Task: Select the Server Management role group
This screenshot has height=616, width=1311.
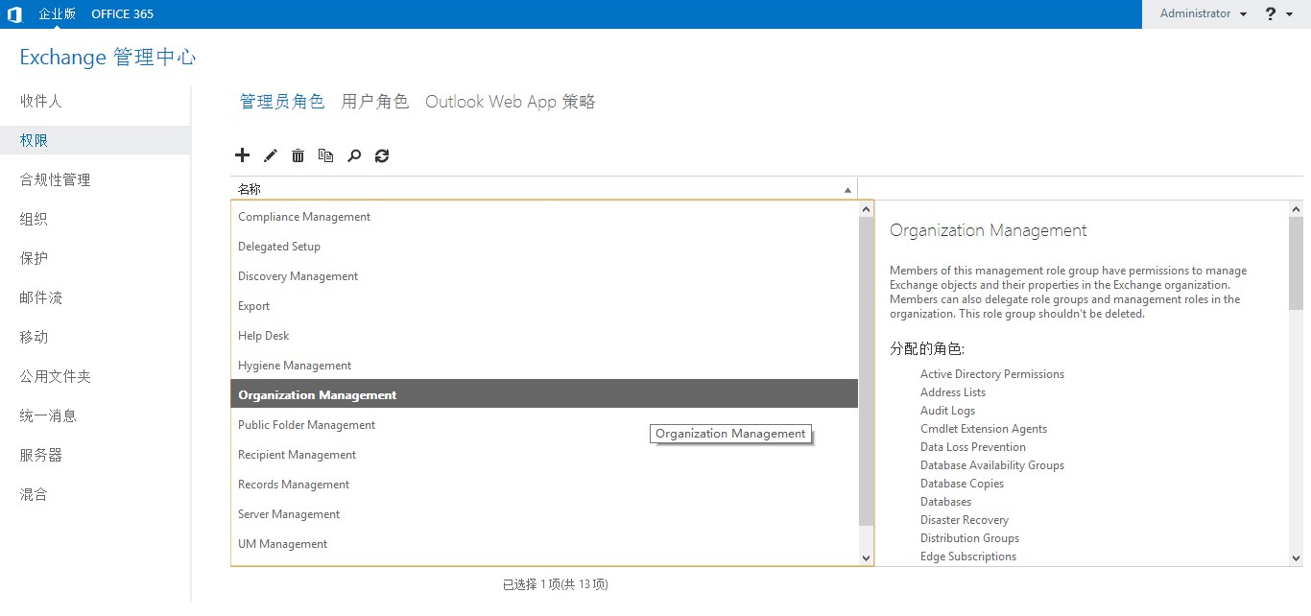Action: tap(544, 514)
